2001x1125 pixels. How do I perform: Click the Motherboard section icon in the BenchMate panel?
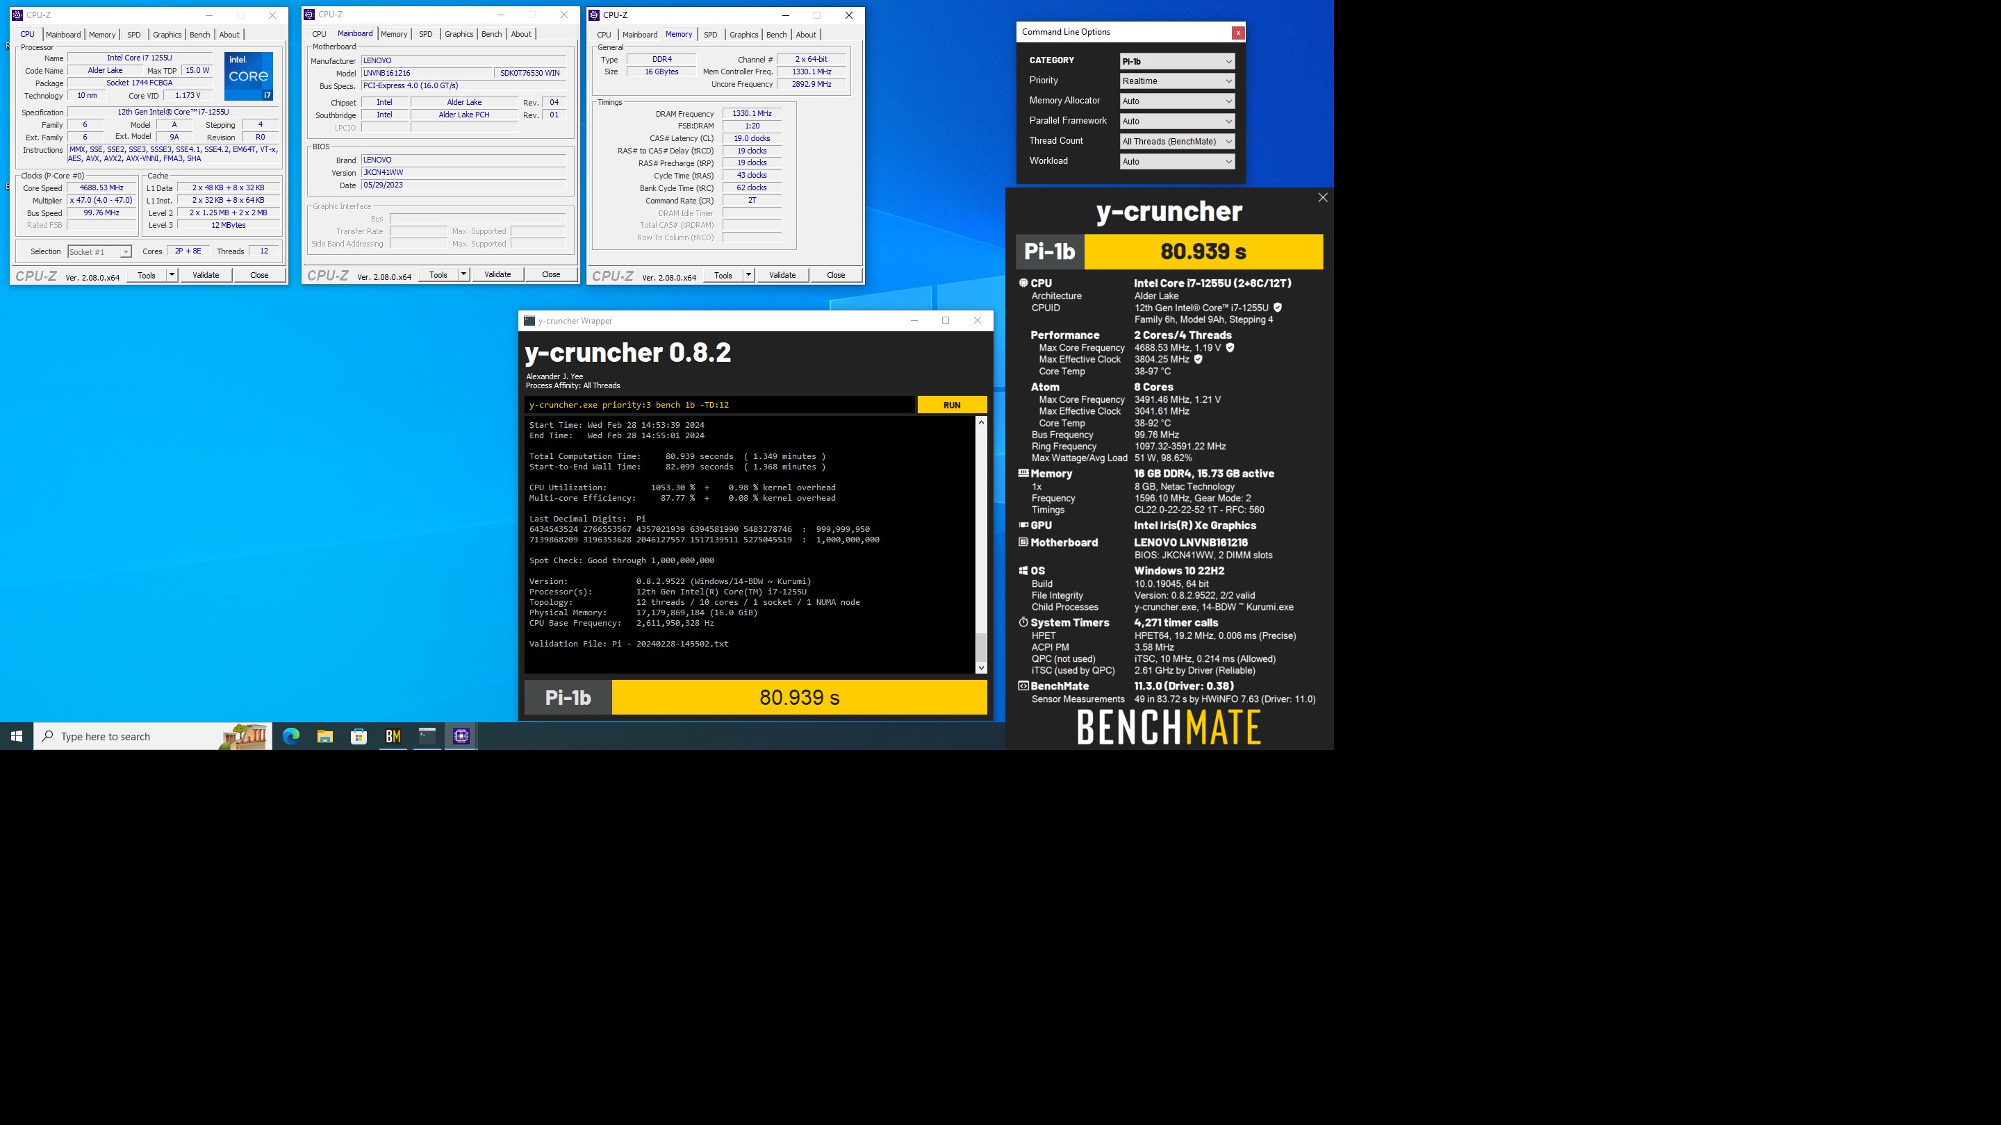tap(1024, 542)
